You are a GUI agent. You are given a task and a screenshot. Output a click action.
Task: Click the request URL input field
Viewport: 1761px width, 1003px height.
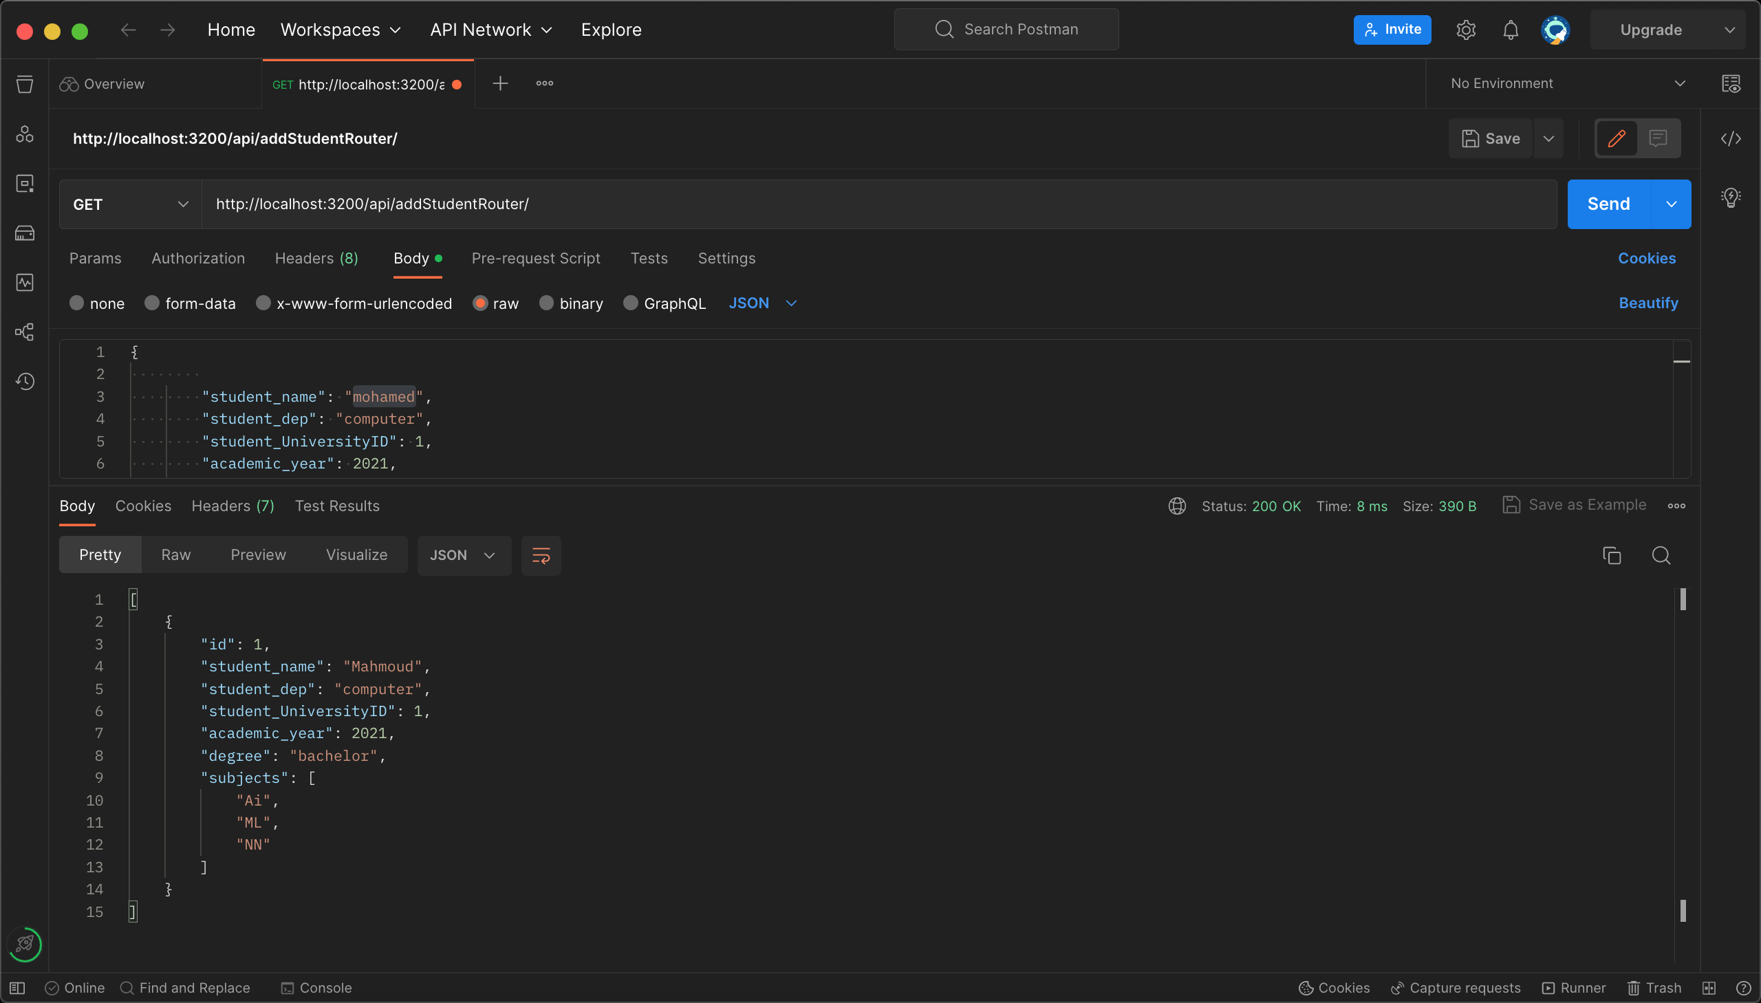click(x=878, y=204)
